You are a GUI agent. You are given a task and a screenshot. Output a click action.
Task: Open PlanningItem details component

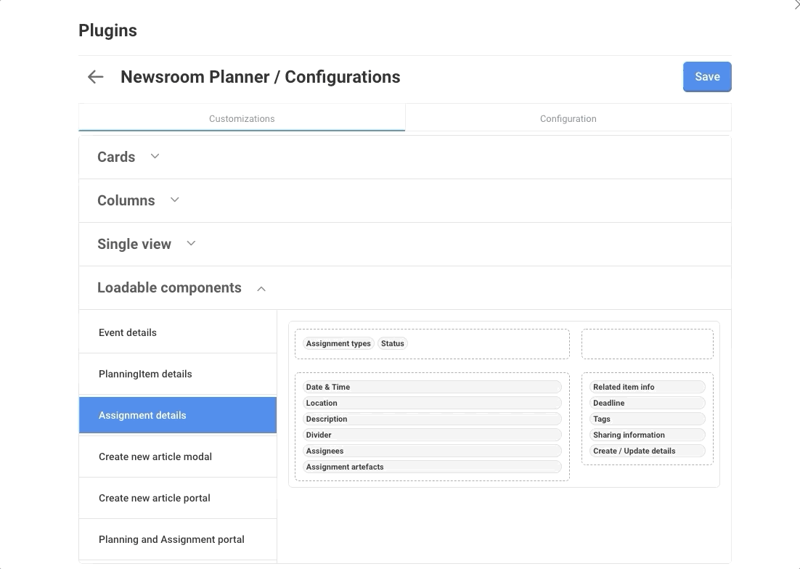(145, 374)
